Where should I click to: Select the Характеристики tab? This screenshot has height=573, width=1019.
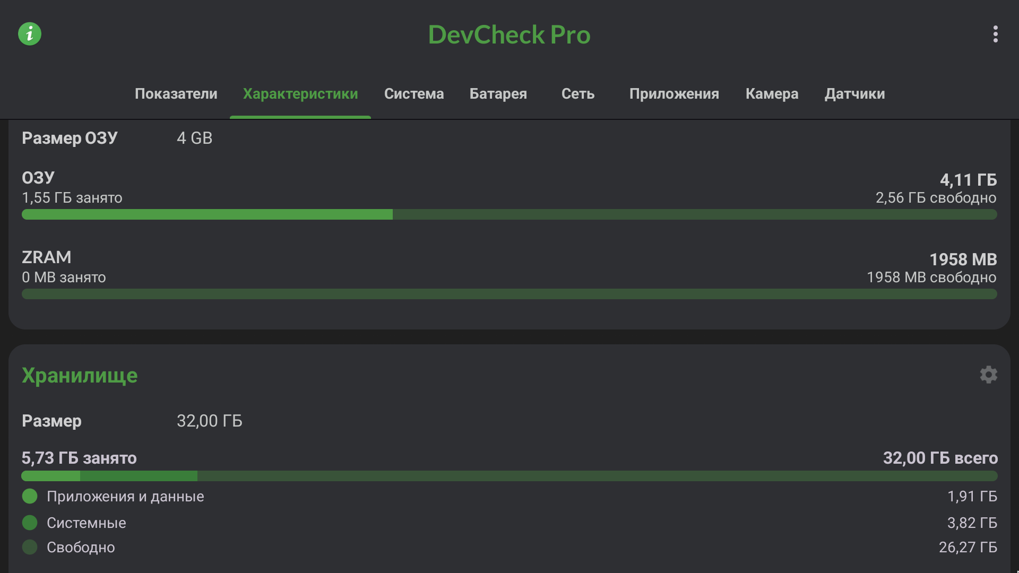[x=300, y=94]
